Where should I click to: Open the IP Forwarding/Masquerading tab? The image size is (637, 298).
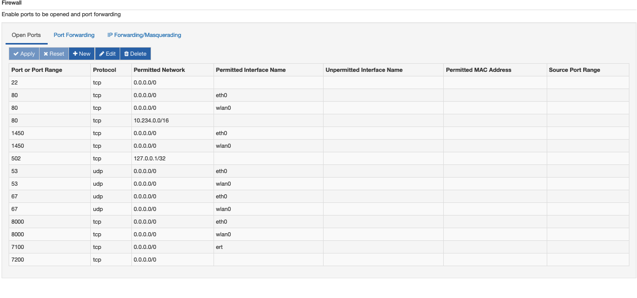(144, 35)
